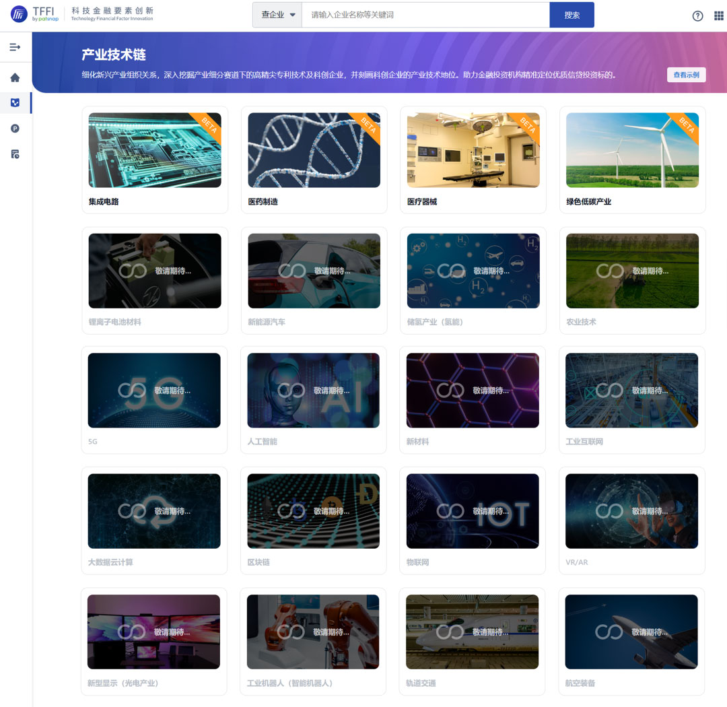The image size is (727, 707).
Task: Open help question mark icon
Action: (697, 16)
